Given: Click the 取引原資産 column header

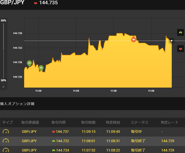Looking at the screenshot, I should coord(30,122).
